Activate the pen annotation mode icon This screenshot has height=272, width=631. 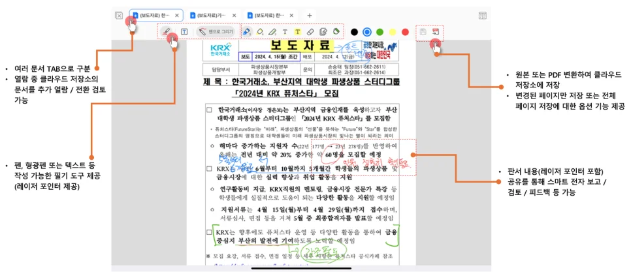167,31
